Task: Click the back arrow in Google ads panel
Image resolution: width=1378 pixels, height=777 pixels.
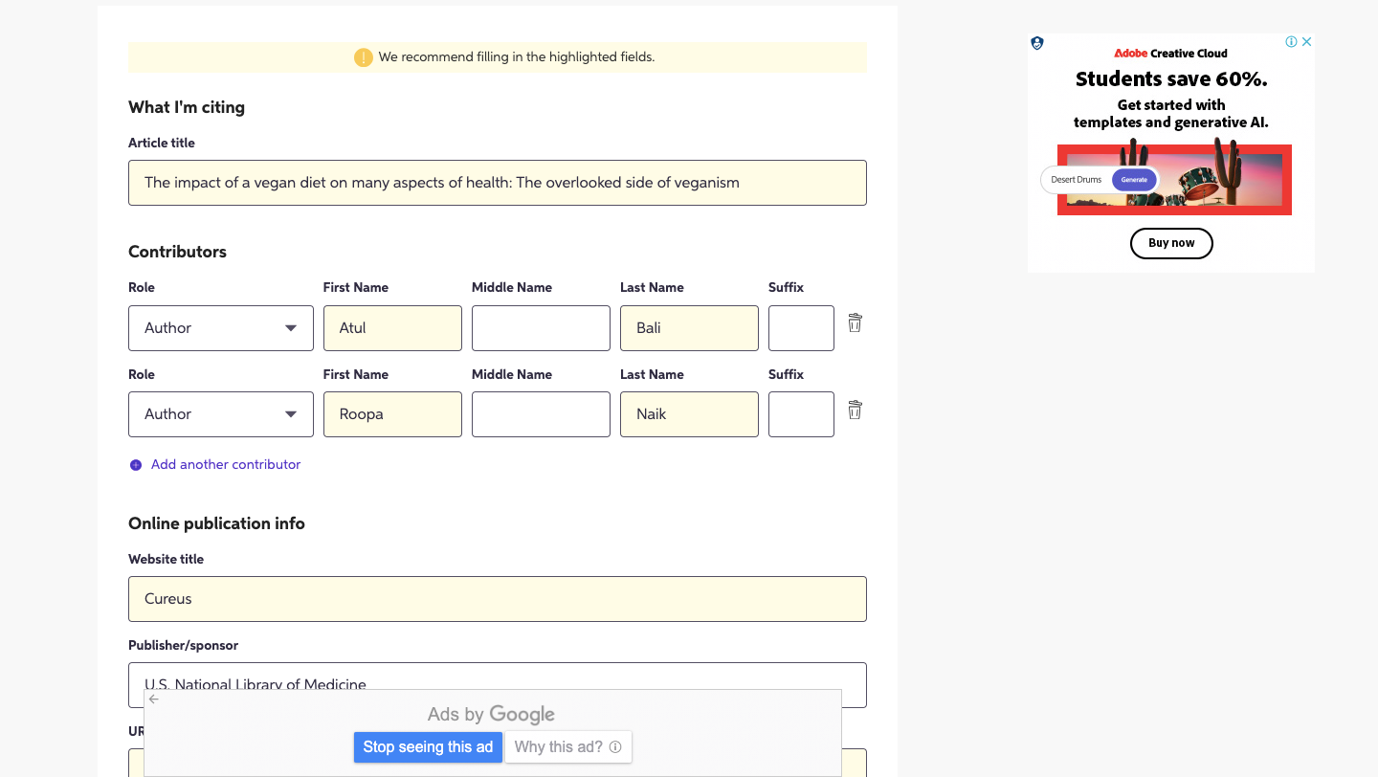Action: (154, 699)
